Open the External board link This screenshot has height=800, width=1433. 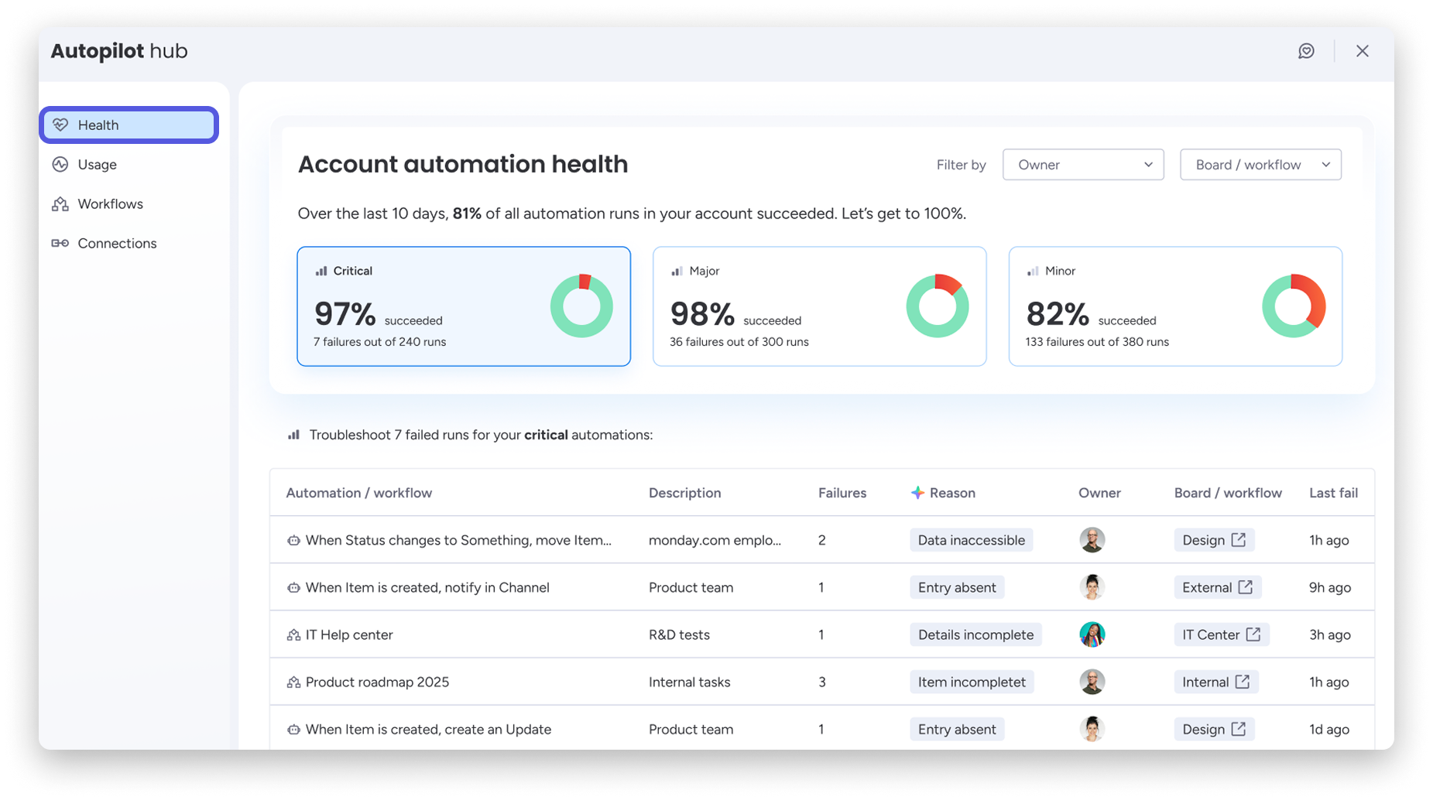1217,587
